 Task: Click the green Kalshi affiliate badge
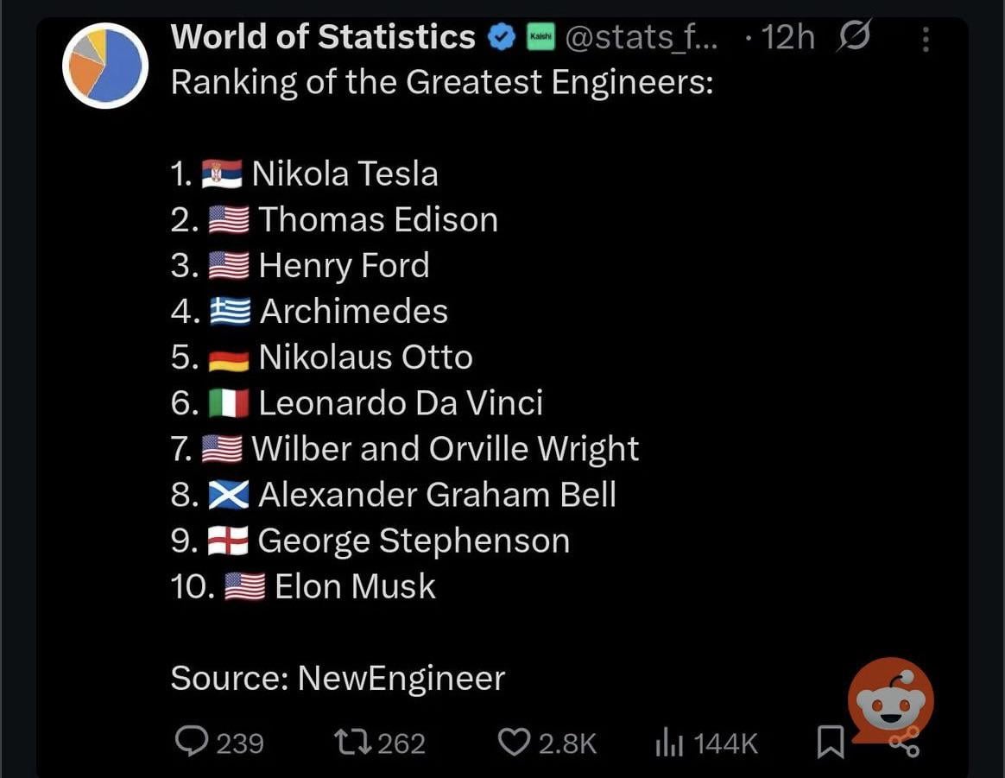(541, 37)
